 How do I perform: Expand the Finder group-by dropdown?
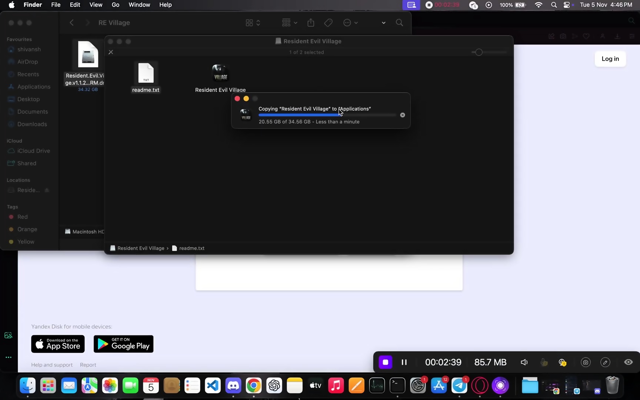[x=289, y=23]
